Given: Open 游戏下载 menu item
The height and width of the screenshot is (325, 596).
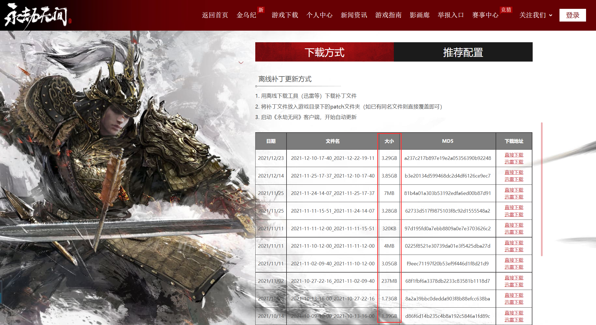Looking at the screenshot, I should [x=285, y=15].
